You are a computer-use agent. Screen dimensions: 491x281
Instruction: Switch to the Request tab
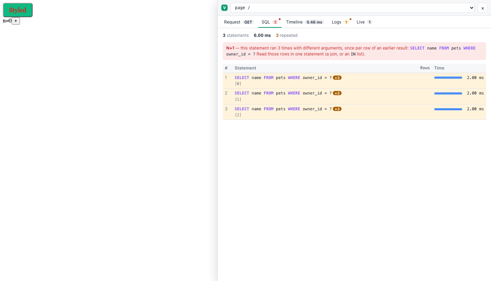coord(238,22)
